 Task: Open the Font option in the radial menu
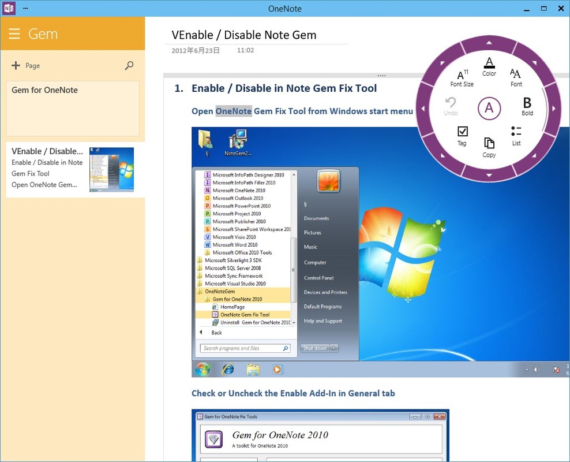pos(516,78)
